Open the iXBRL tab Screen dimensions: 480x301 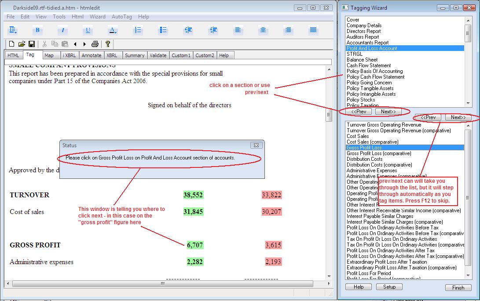[70, 55]
